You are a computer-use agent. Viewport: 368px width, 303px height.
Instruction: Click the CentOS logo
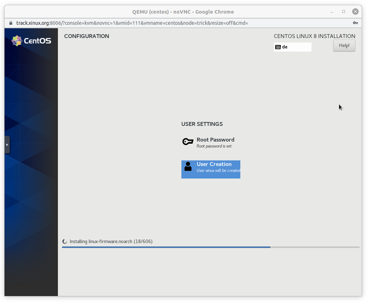coord(31,41)
